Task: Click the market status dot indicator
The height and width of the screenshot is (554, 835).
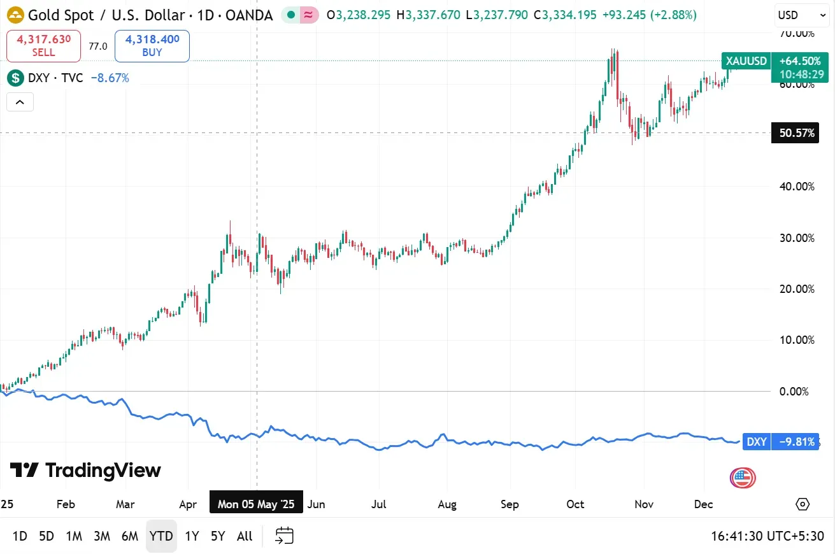Action: 291,13
